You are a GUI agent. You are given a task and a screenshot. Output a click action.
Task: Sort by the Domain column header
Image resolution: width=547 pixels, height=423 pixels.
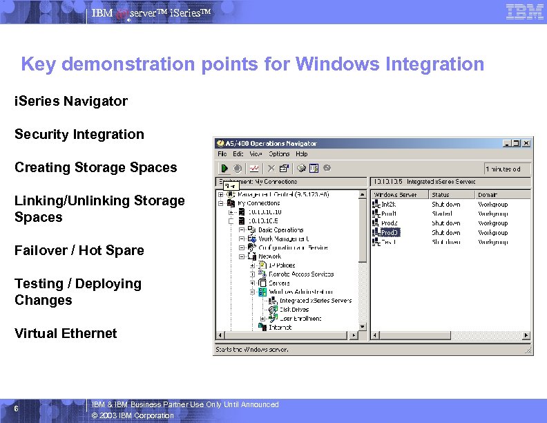[503, 195]
